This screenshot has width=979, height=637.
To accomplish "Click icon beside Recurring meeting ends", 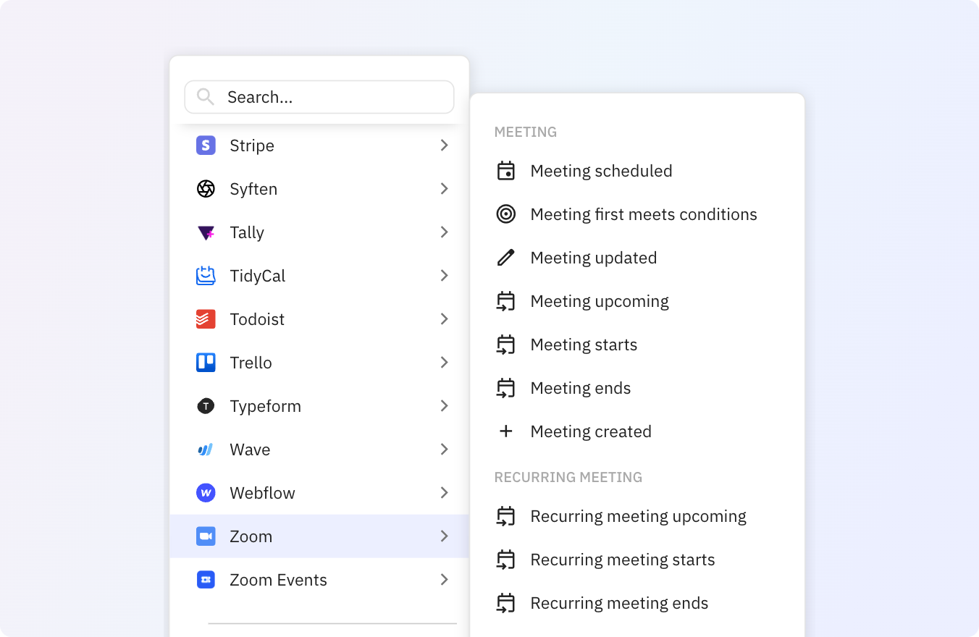I will tap(505, 603).
